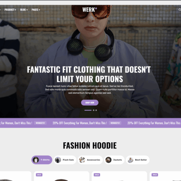Click the Best Seller round thumbnail icon

(x=130, y=160)
